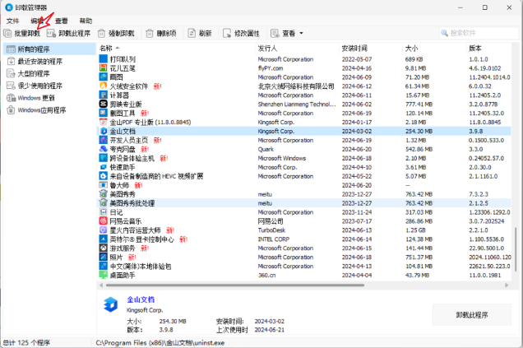Choose Windows应用程序 in the sidebar

pyautogui.click(x=41, y=109)
